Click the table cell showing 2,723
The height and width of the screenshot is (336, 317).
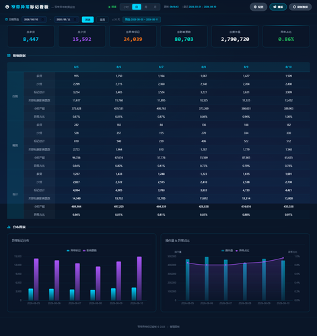coord(76,149)
